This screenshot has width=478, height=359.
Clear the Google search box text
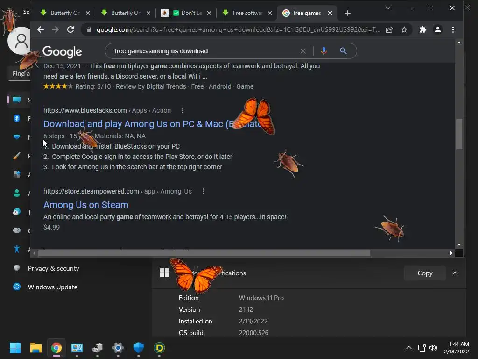tap(302, 51)
